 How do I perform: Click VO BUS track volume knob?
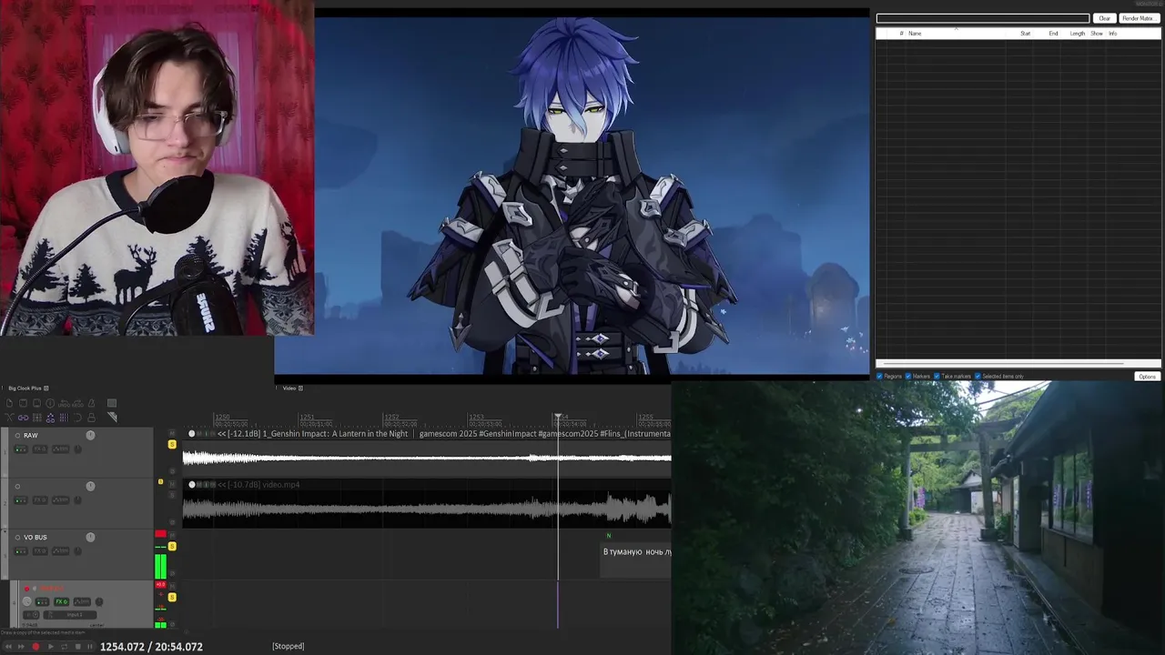pos(91,537)
